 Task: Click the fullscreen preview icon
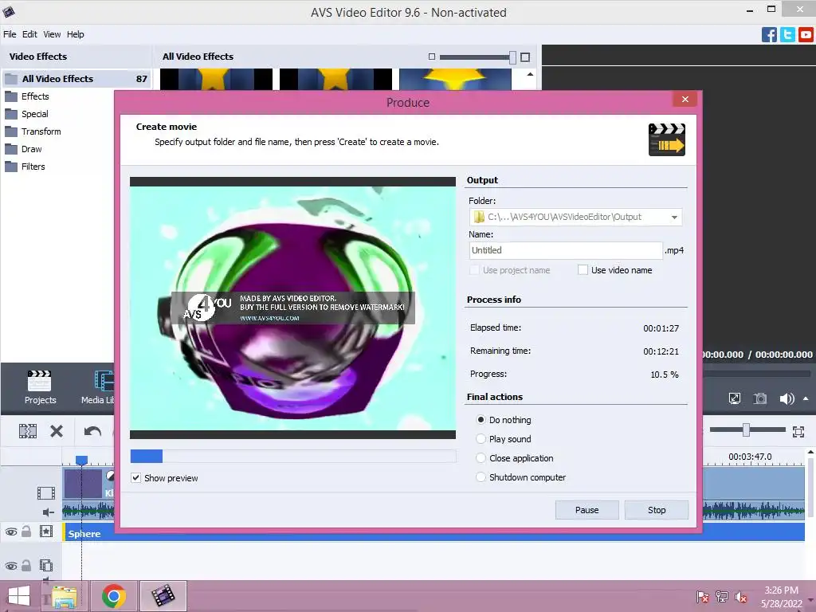(734, 398)
